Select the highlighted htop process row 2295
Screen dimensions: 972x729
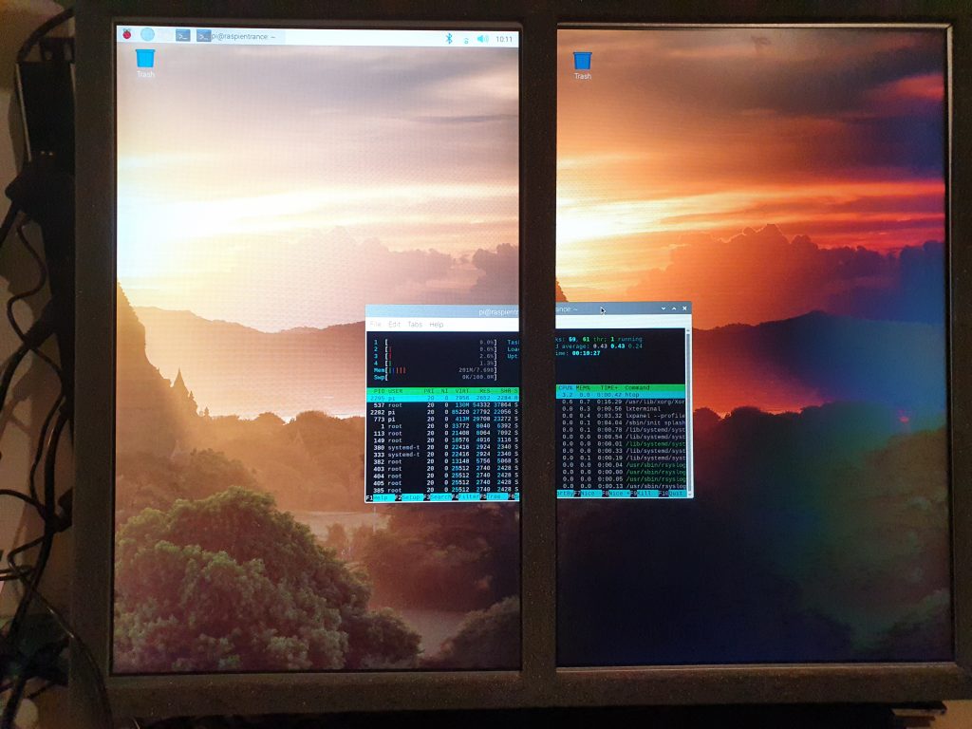point(442,398)
